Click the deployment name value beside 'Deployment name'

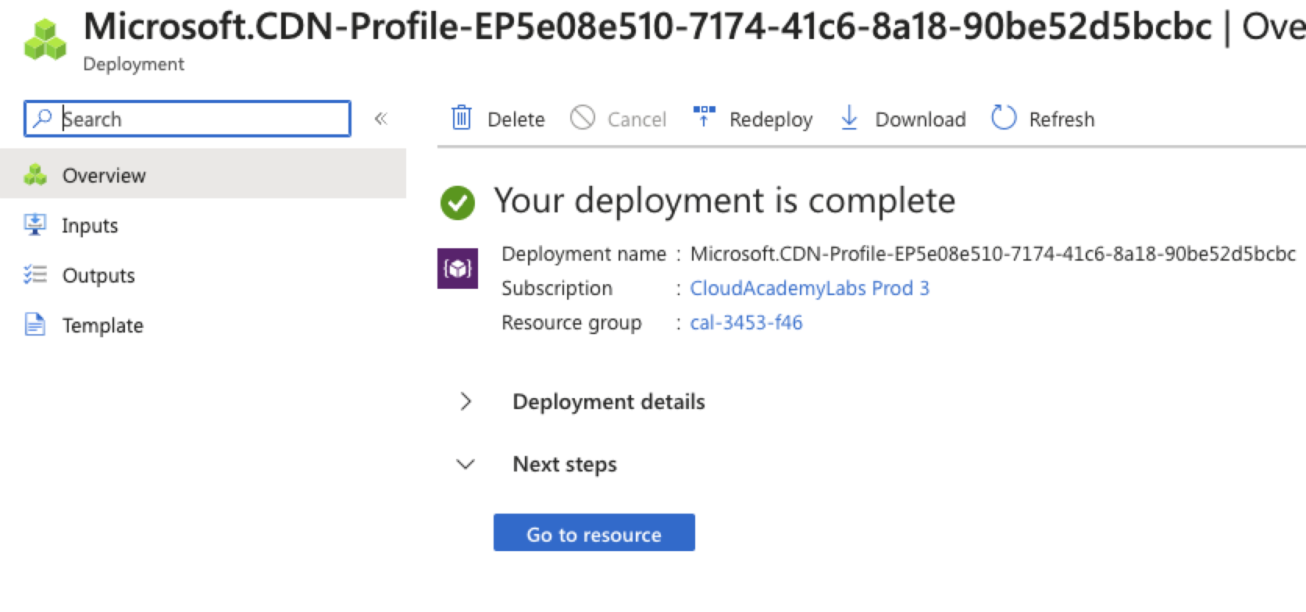point(993,254)
